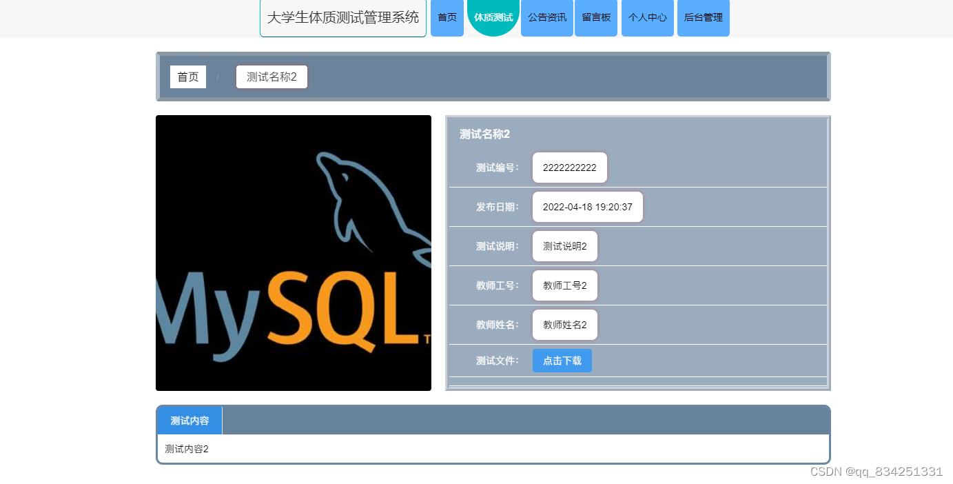Click the 测试说明 field label
Screen dimensions: 953x484
[x=498, y=246]
